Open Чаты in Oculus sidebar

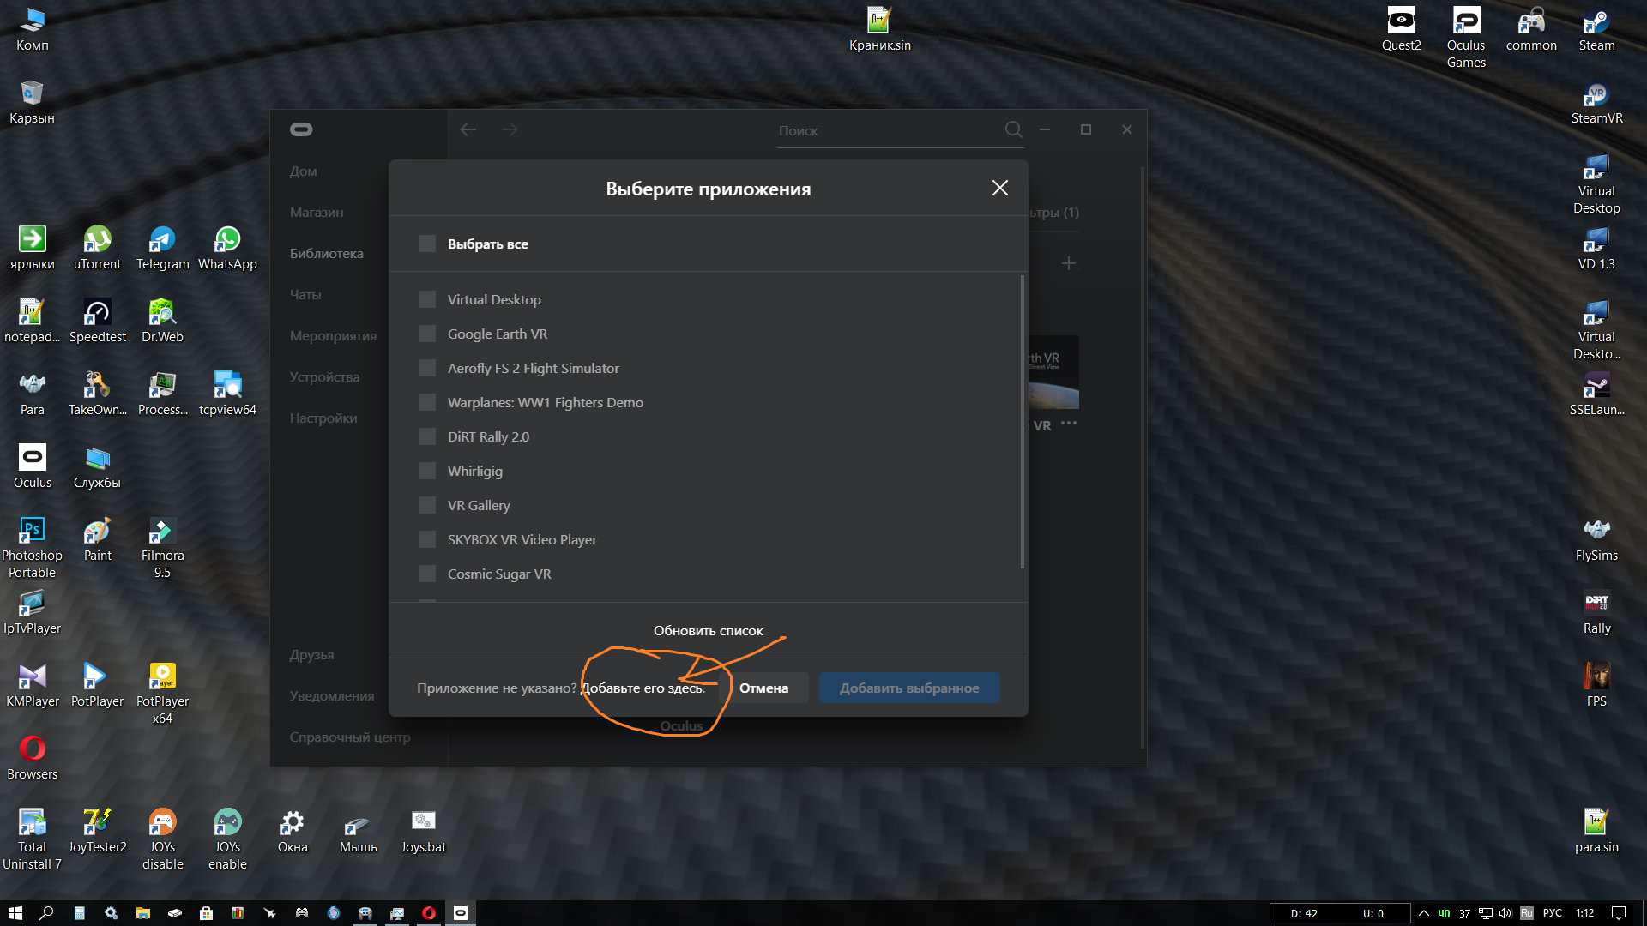click(x=305, y=294)
